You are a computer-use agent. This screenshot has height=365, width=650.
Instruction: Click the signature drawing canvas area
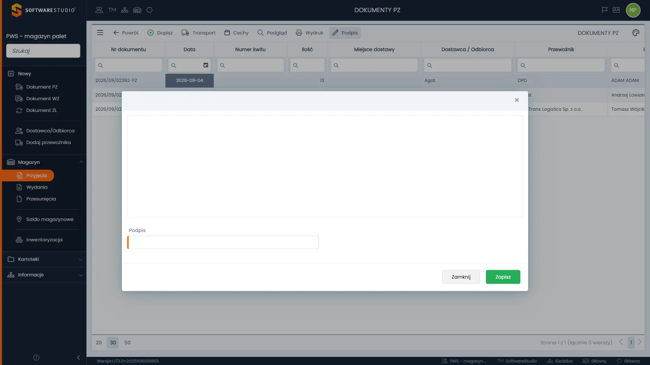pyautogui.click(x=325, y=166)
